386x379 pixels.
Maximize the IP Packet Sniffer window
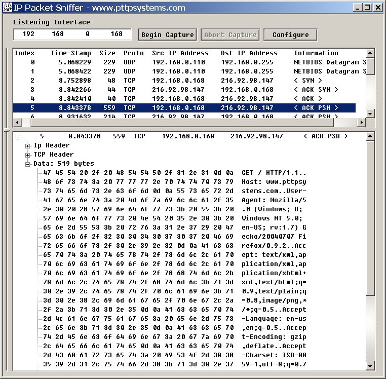367,8
